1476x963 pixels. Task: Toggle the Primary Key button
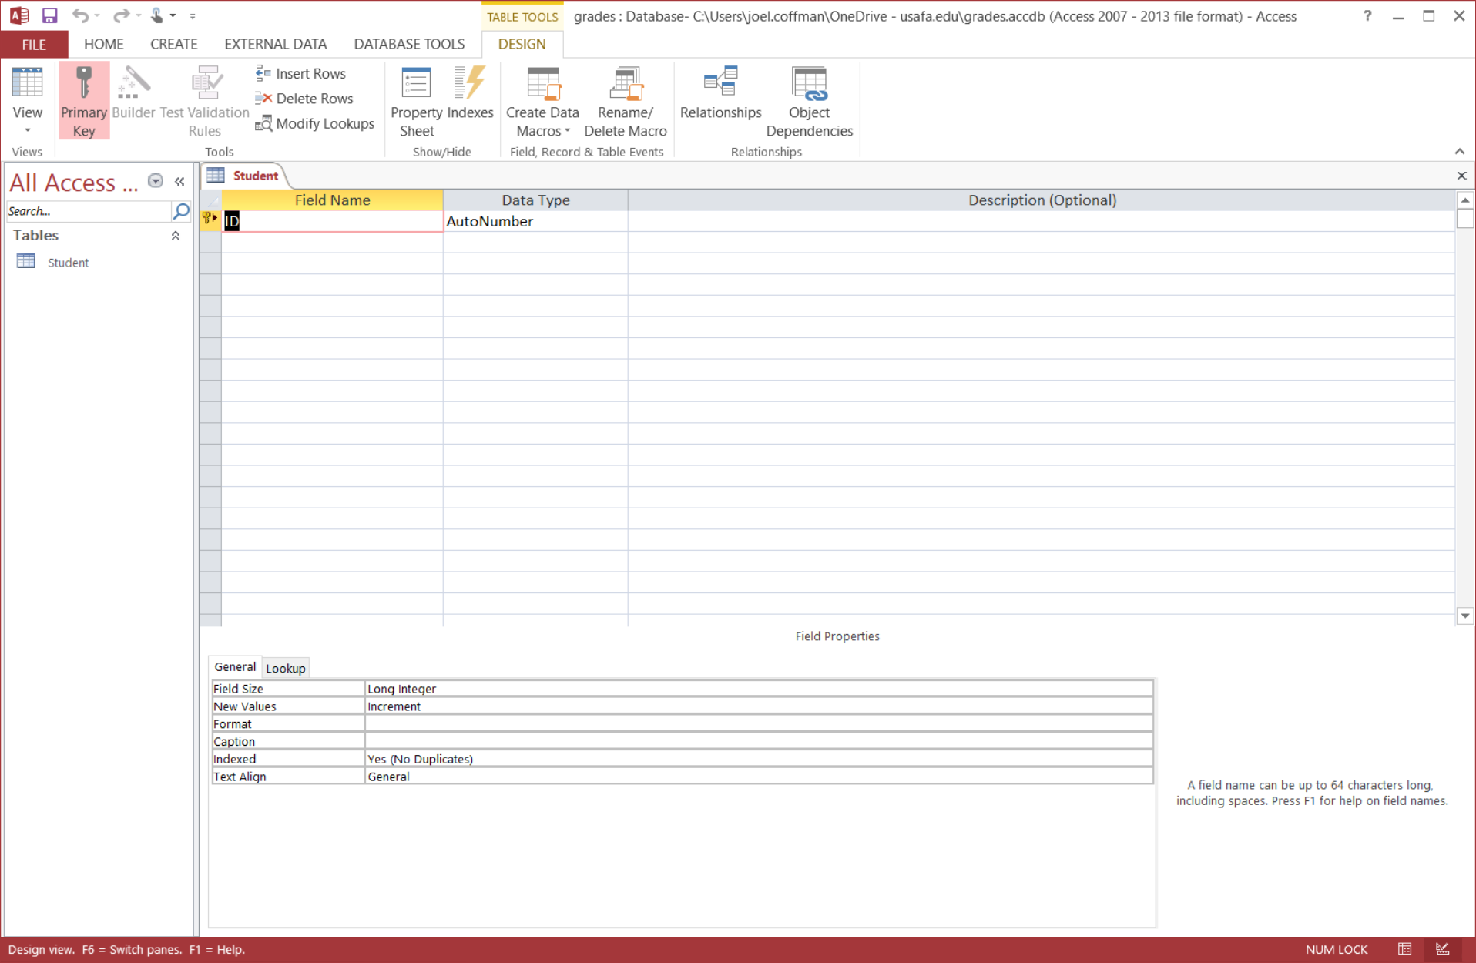[x=84, y=101]
